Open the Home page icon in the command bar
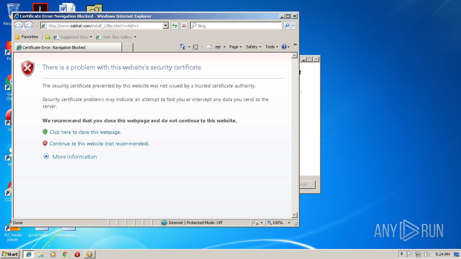Screen dimensions: 461x259 pyautogui.click(x=183, y=47)
